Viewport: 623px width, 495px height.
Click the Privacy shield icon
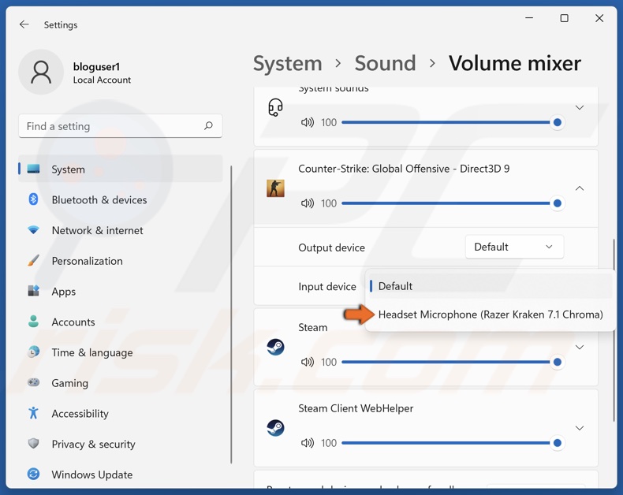click(x=33, y=443)
